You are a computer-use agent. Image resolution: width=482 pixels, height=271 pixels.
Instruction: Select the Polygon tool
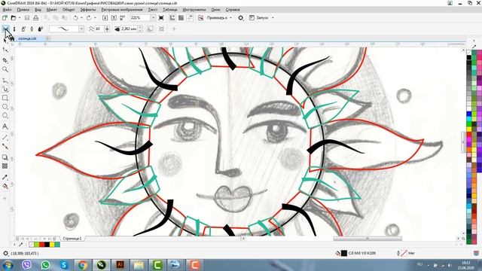(x=5, y=115)
